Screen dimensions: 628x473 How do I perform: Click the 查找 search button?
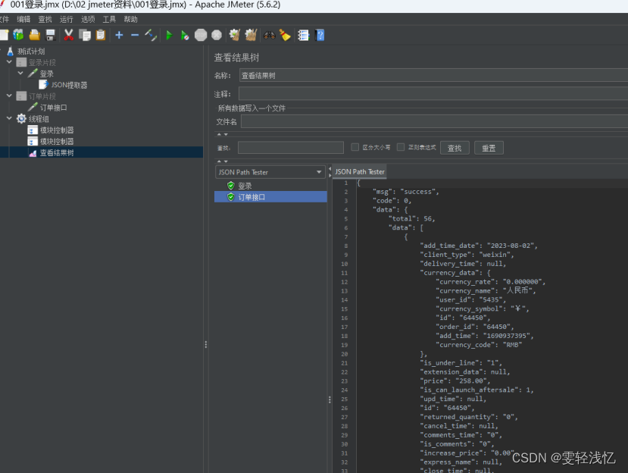point(455,148)
